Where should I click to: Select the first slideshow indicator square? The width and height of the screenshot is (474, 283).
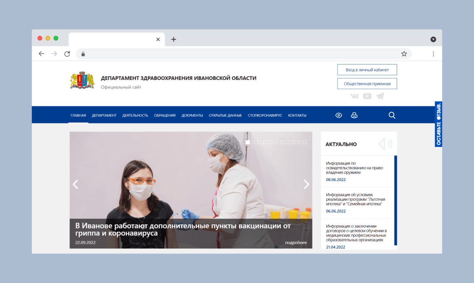pos(248,142)
